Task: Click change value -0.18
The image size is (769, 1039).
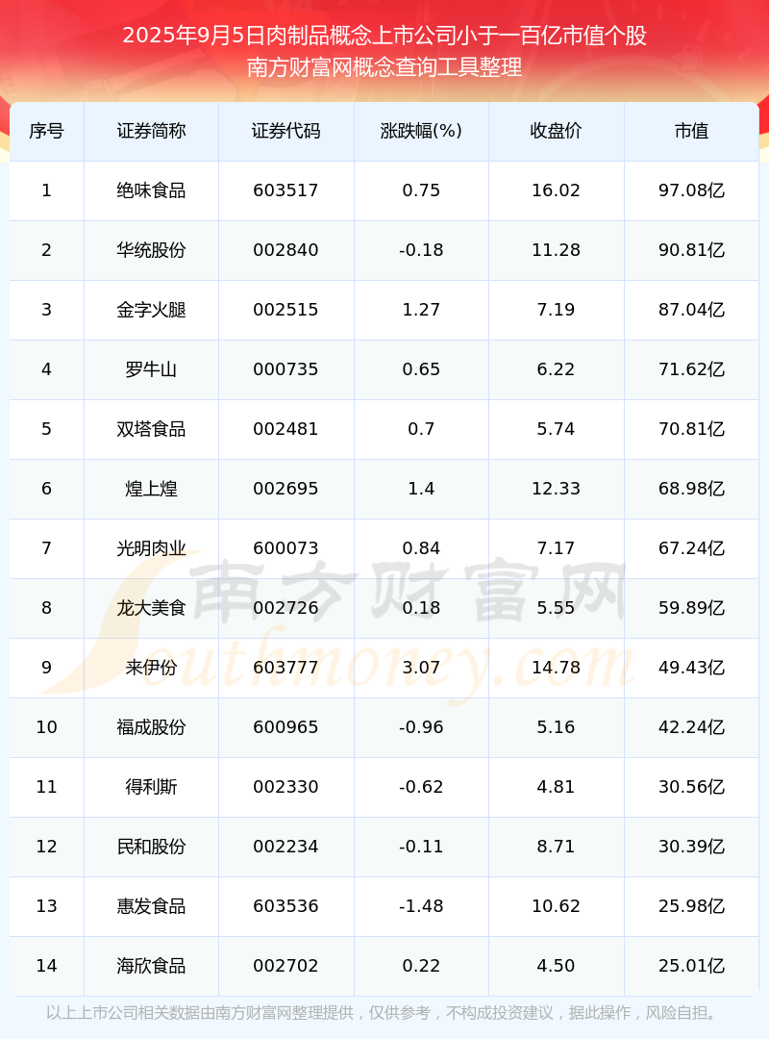Action: (421, 250)
